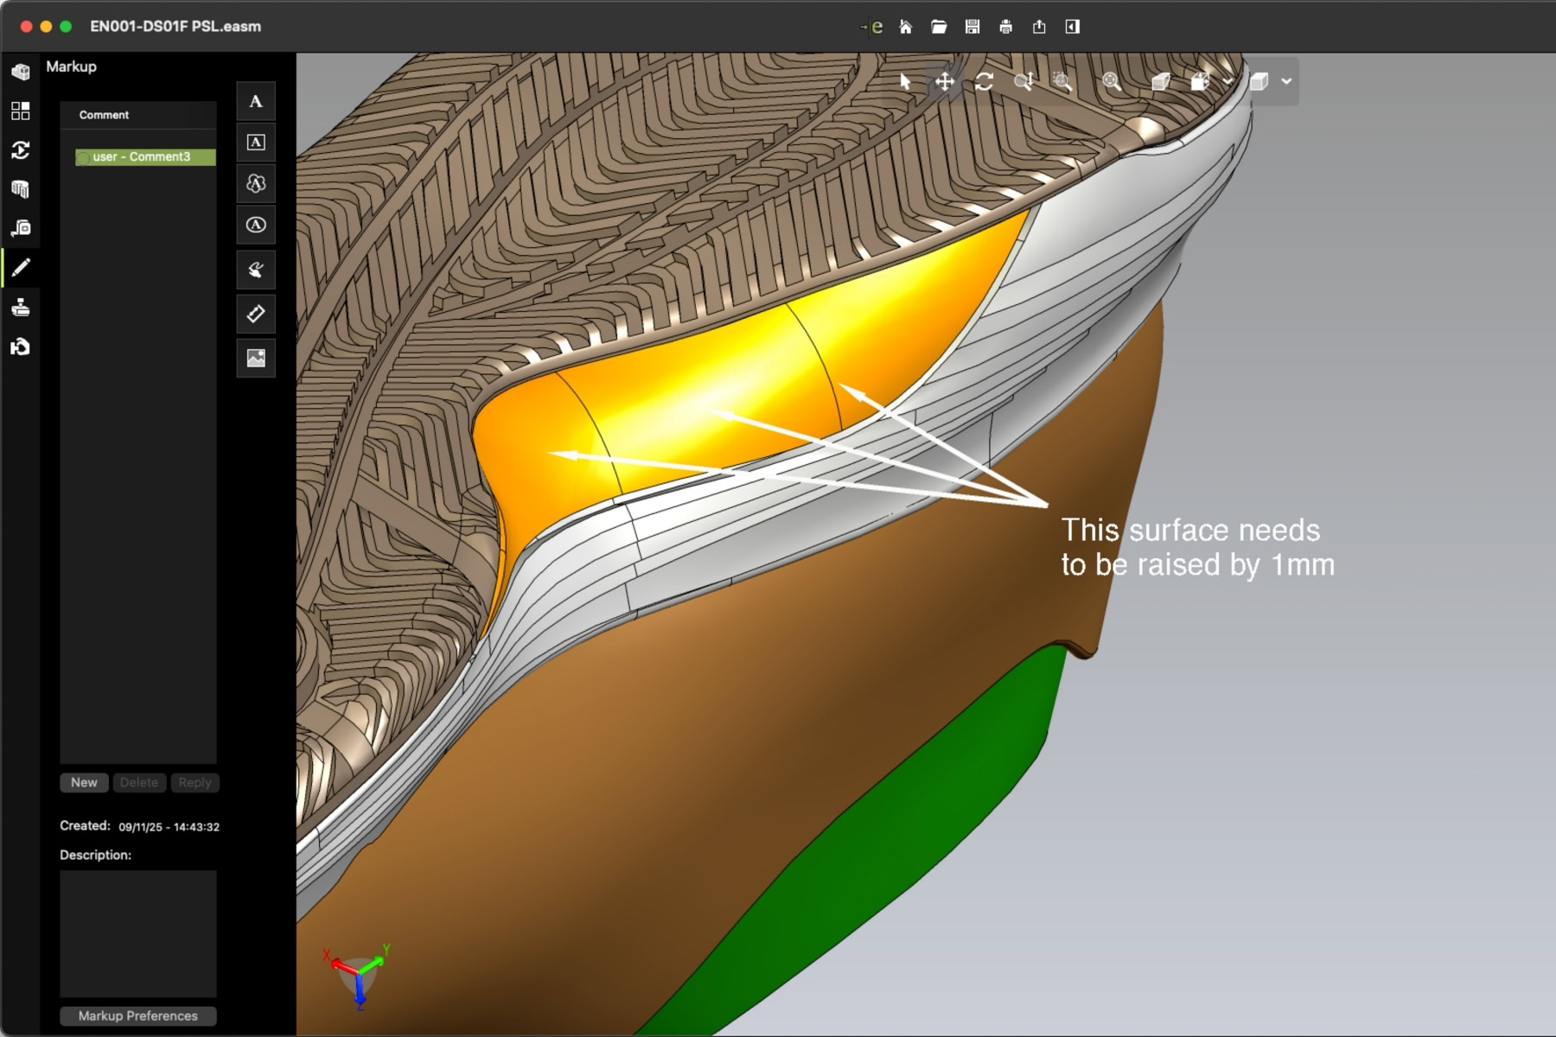Image resolution: width=1556 pixels, height=1037 pixels.
Task: Click the Zoom to Fit magnifier
Action: (1112, 82)
